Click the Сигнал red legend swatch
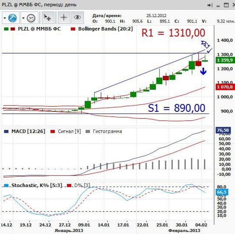The width and height of the screenshot is (235, 234). (52, 131)
